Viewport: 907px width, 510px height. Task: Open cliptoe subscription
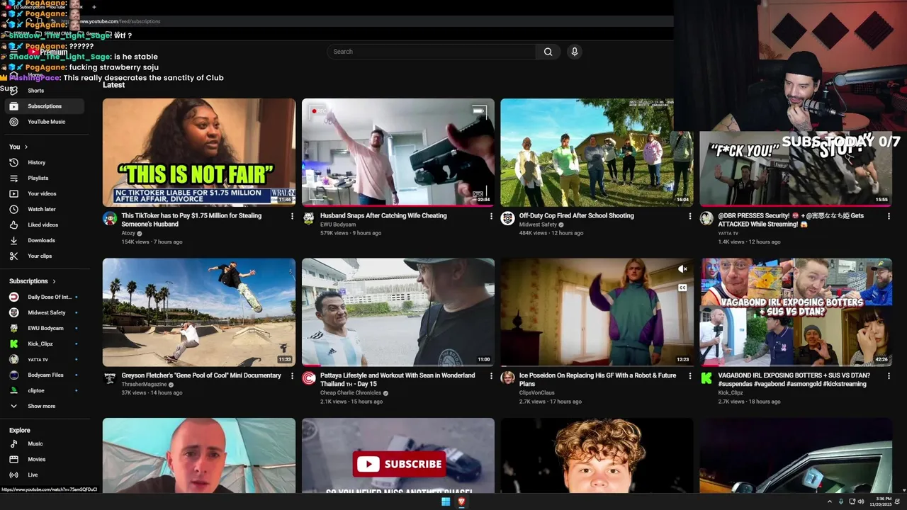coord(45,390)
